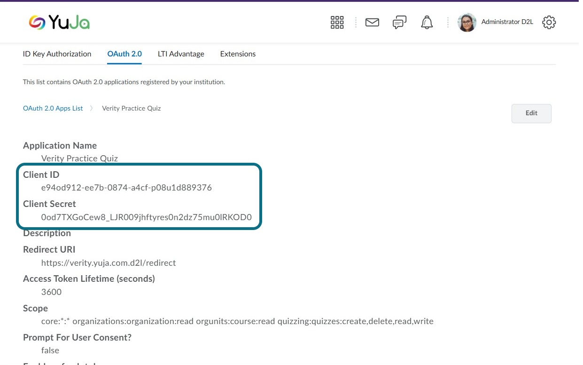Go back to OAuth 2.0 Apps List
This screenshot has width=583, height=365.
(53, 108)
